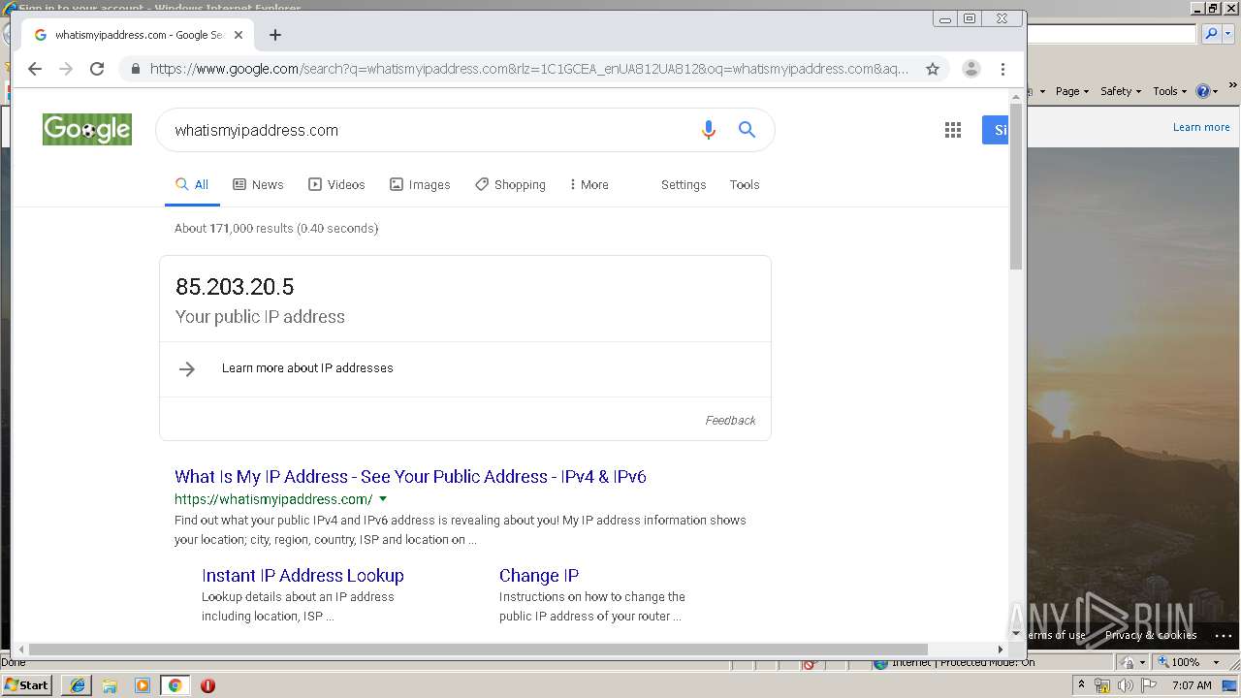Launch Windows Media Player from taskbar
The image size is (1241, 698).
pyautogui.click(x=143, y=685)
